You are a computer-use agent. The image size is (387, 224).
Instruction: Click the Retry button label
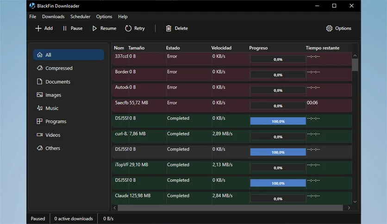click(x=139, y=28)
